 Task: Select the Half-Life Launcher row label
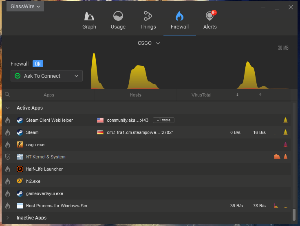click(44, 169)
